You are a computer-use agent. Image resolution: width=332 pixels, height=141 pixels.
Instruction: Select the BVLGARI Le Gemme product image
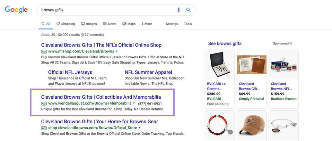click(x=220, y=65)
